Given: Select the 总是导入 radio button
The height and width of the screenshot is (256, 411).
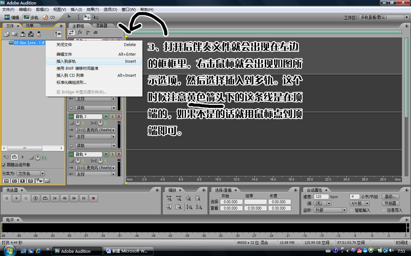Looking at the screenshot, I should click(x=384, y=210).
